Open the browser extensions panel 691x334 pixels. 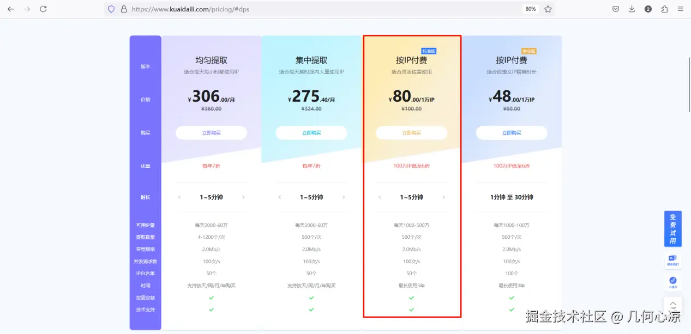[x=663, y=9]
